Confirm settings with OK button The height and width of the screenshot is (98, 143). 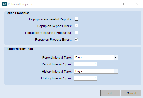110,93
